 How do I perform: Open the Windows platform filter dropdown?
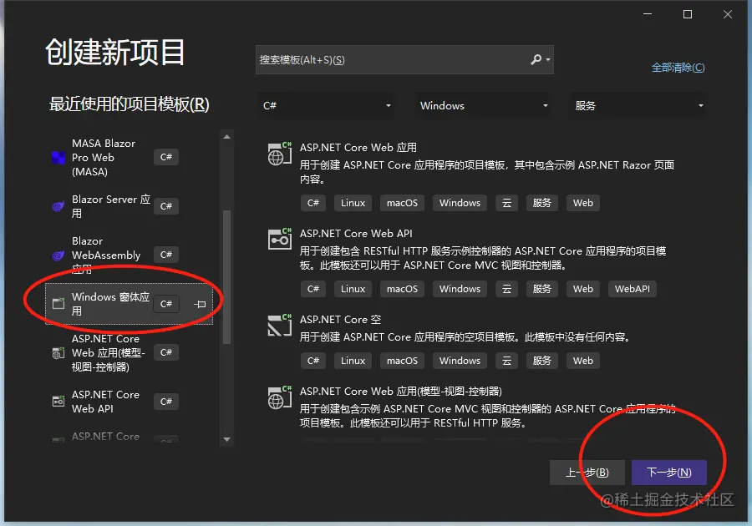click(x=483, y=105)
